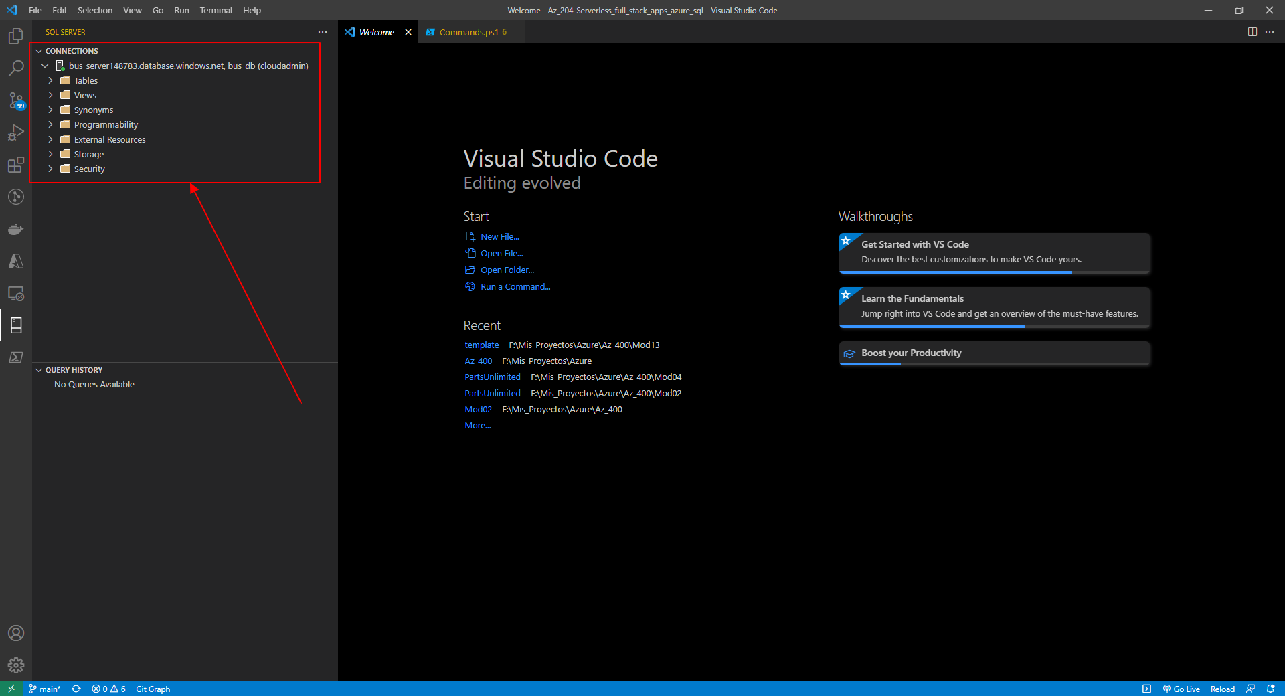The height and width of the screenshot is (696, 1285).
Task: Click Open File... link
Action: point(501,253)
